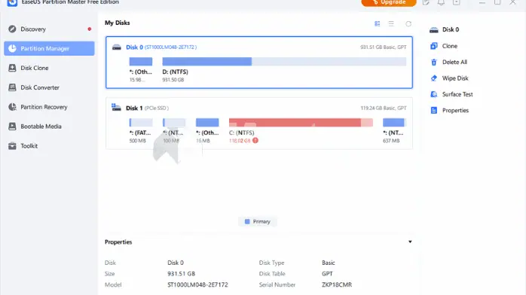
Task: Click the Disk 0 drive icon
Action: pyautogui.click(x=116, y=47)
